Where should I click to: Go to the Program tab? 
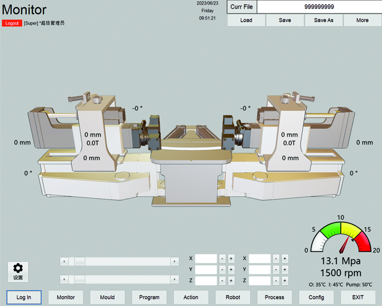149,297
